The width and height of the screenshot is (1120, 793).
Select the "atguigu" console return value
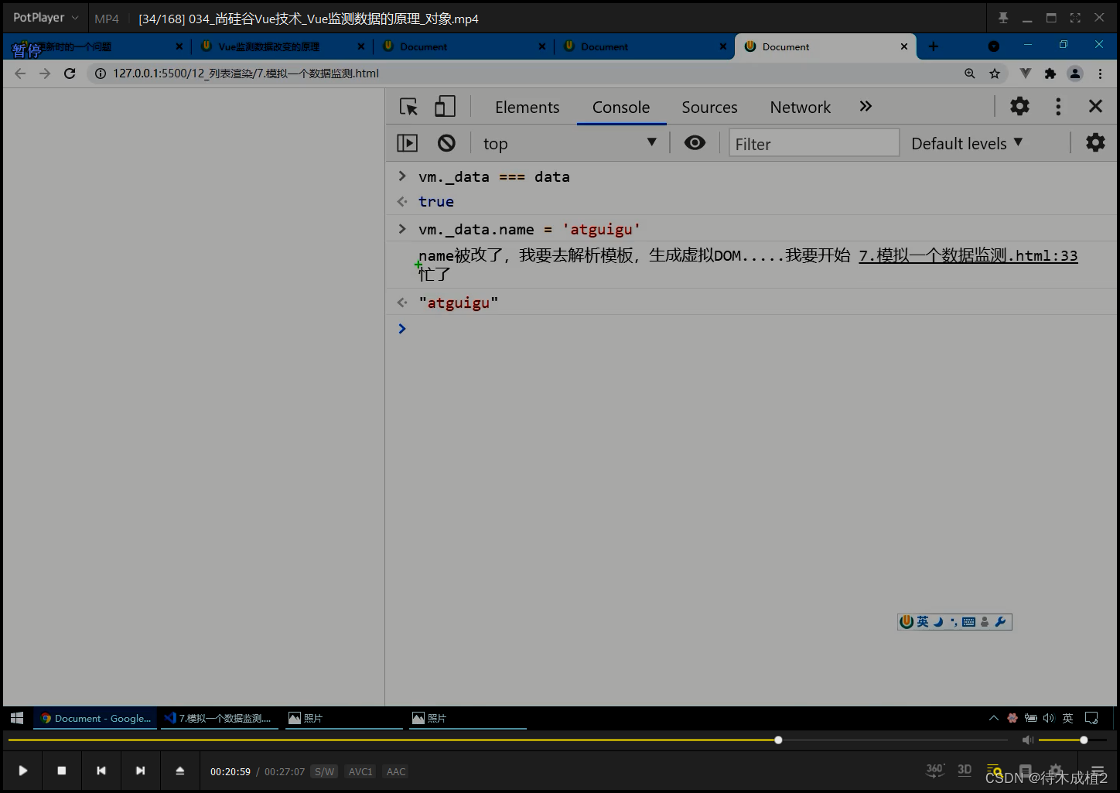459,303
